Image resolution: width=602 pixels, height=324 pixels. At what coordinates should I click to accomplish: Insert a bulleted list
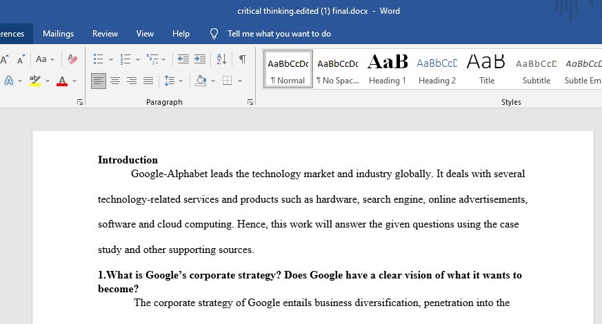pyautogui.click(x=99, y=59)
